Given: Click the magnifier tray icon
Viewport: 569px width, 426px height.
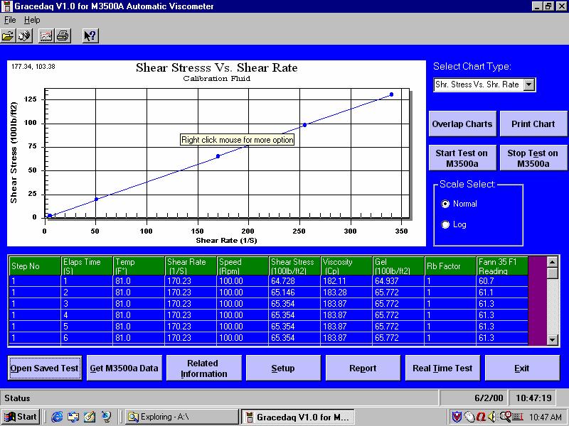Looking at the screenshot, I should (505, 417).
